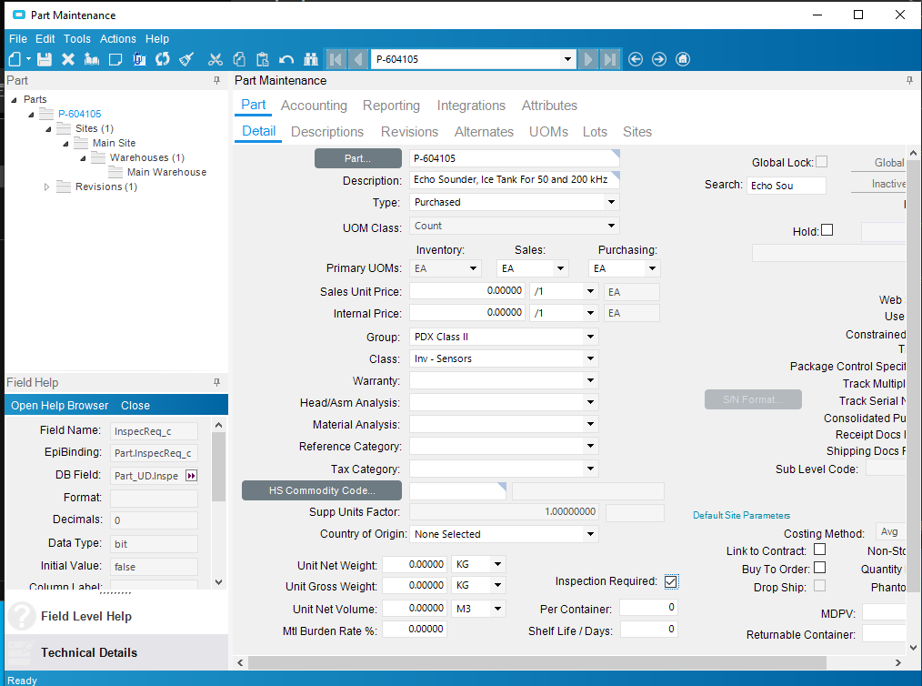Click the Field Help vertical scrollbar

(x=218, y=467)
